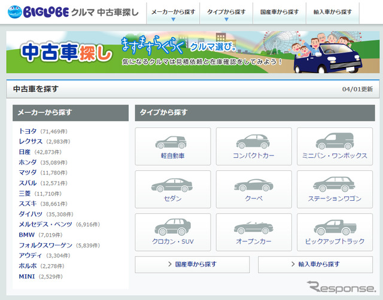Expand the メーカーから探す dropdown arrow
The image size is (383, 300).
174,19
